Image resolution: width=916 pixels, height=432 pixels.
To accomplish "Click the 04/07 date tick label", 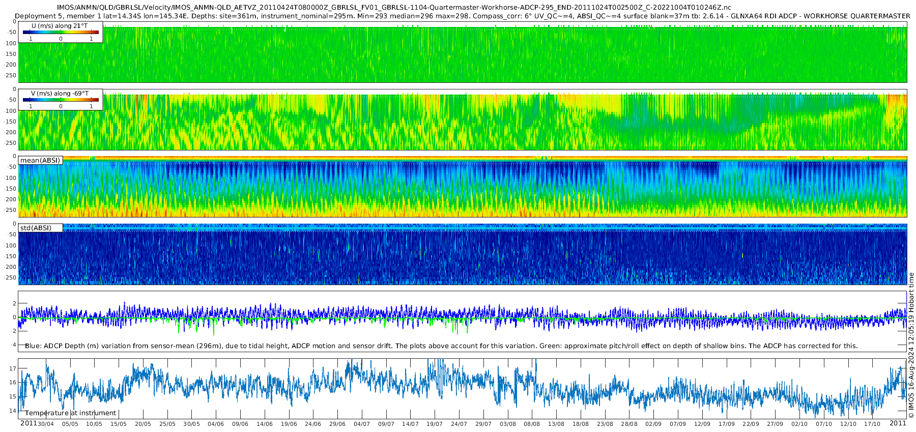I will click(362, 424).
